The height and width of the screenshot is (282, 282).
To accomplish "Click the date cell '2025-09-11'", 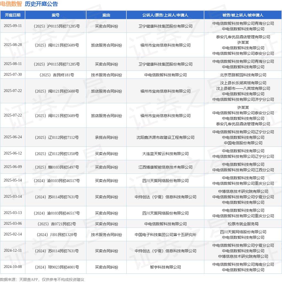I will pos(13,26).
